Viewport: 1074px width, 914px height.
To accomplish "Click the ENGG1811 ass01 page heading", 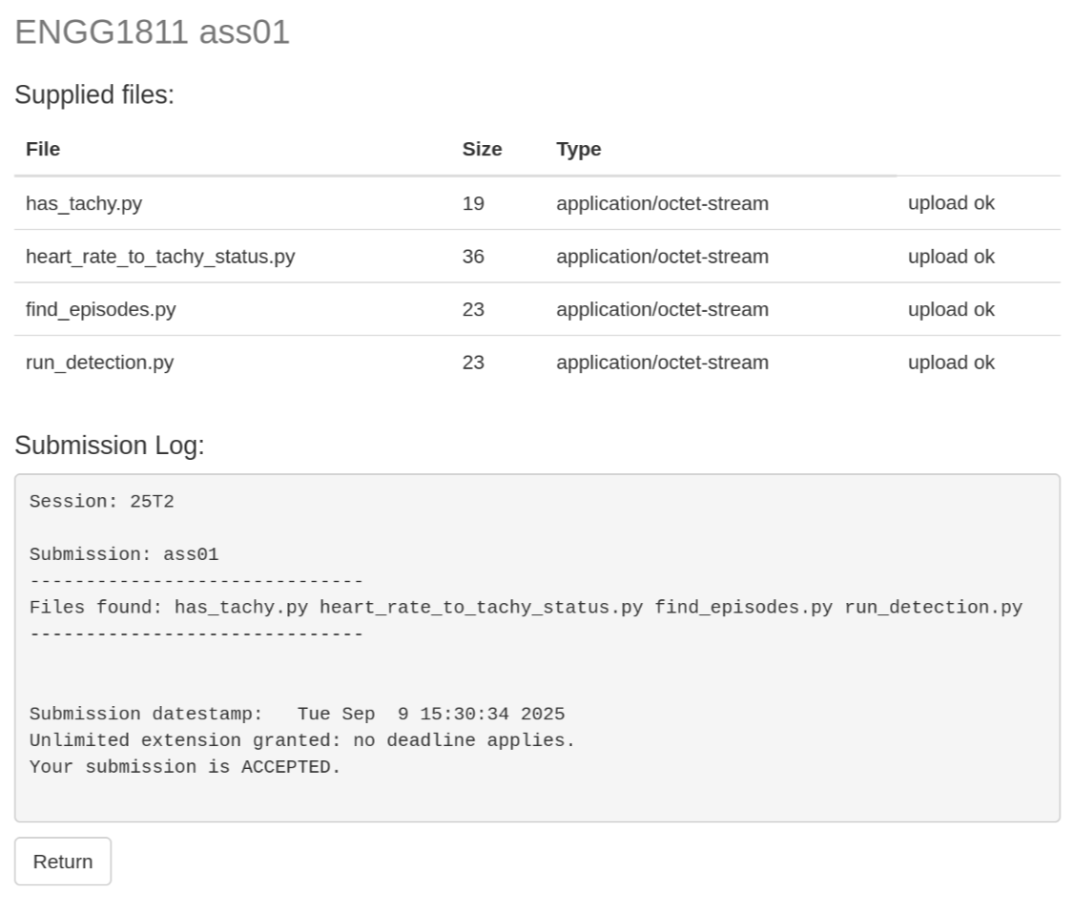I will pyautogui.click(x=152, y=32).
